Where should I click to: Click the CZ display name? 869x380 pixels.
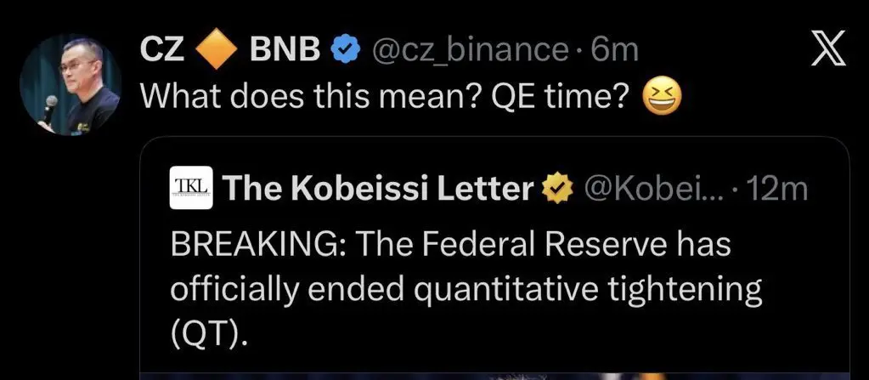click(162, 51)
